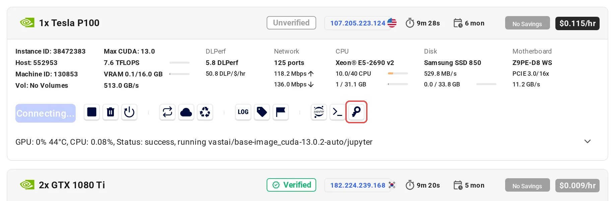The width and height of the screenshot is (615, 201).
Task: Click the VRAM usage bar
Action: (x=180, y=74)
